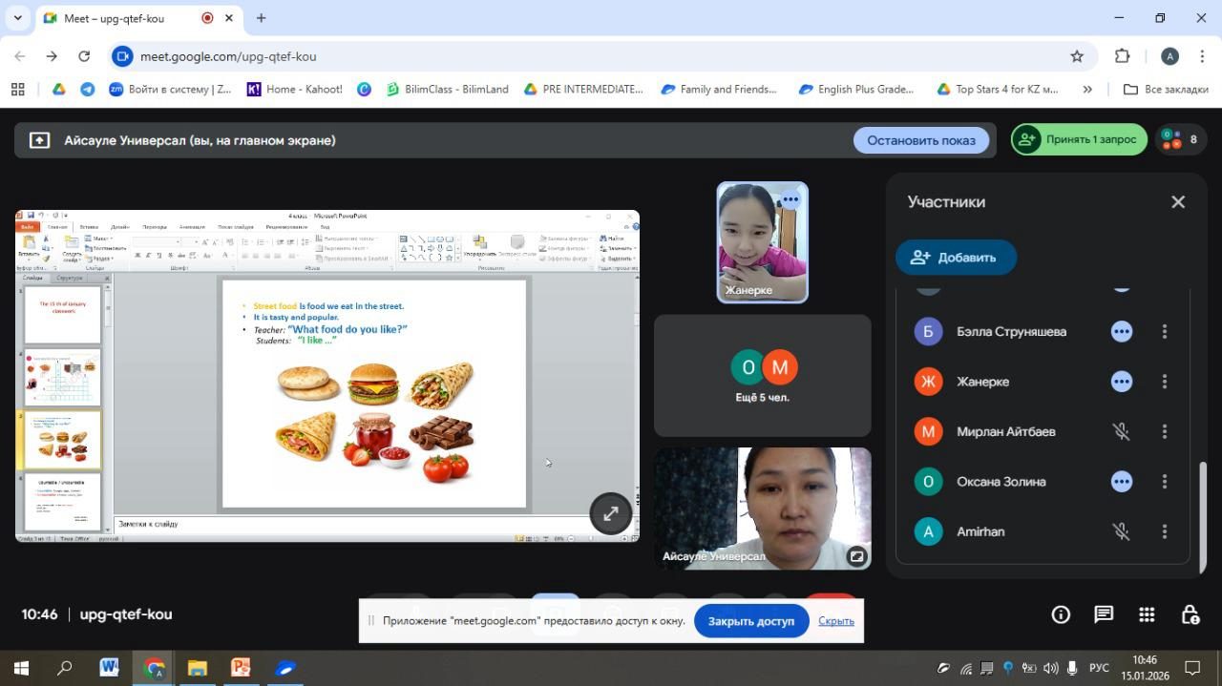Viewport: 1222px width, 686px height.
Task: Open the BilimClass - BilimLand bookmark
Action: (447, 89)
